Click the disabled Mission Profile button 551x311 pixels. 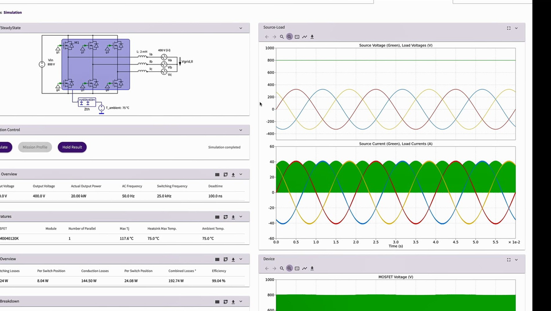tap(35, 147)
